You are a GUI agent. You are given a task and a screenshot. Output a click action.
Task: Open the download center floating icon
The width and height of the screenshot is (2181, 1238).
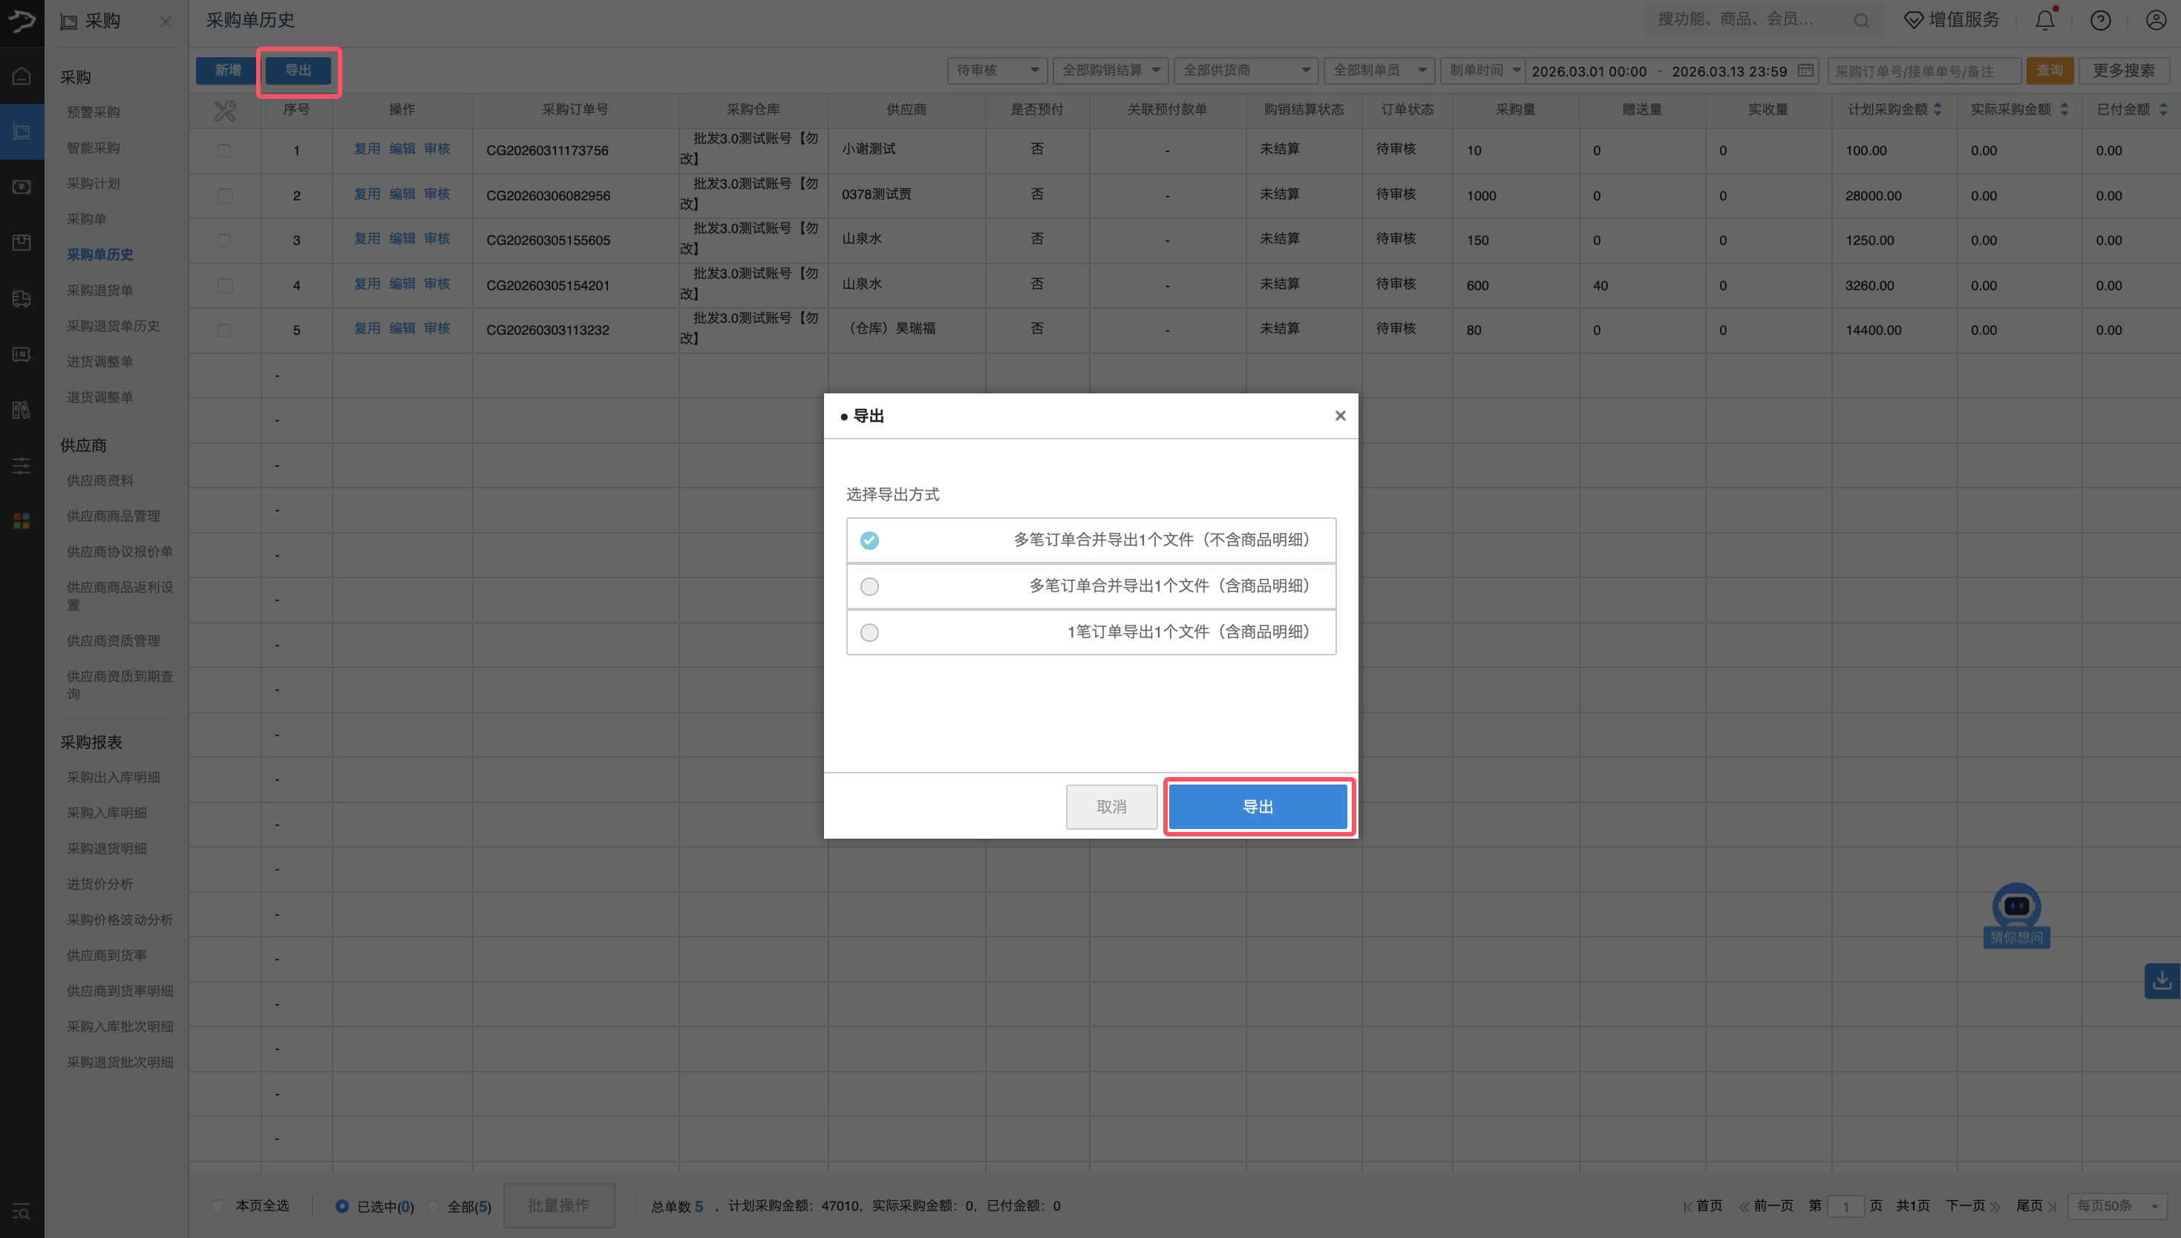[2162, 981]
